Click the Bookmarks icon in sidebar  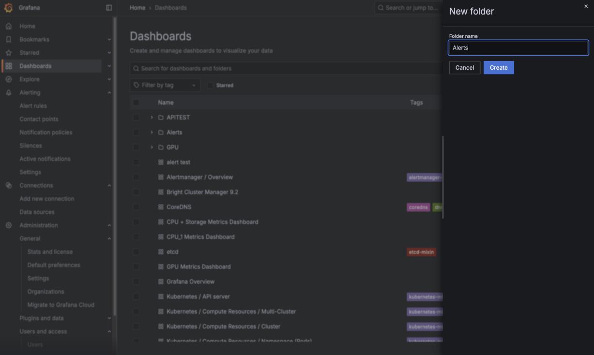[8, 39]
